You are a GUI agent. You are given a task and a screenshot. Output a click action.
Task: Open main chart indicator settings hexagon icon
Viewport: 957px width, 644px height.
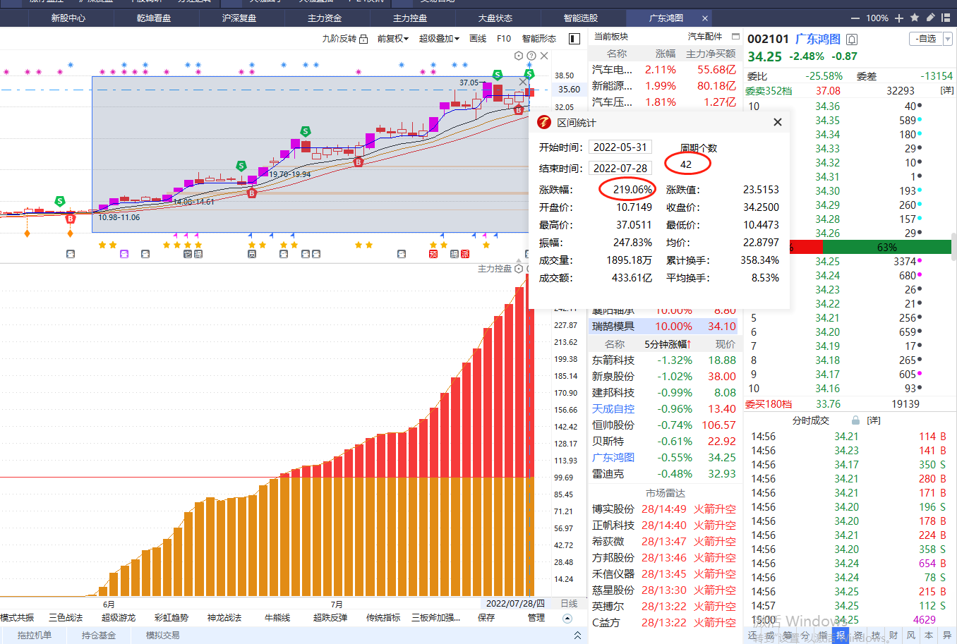coord(519,56)
